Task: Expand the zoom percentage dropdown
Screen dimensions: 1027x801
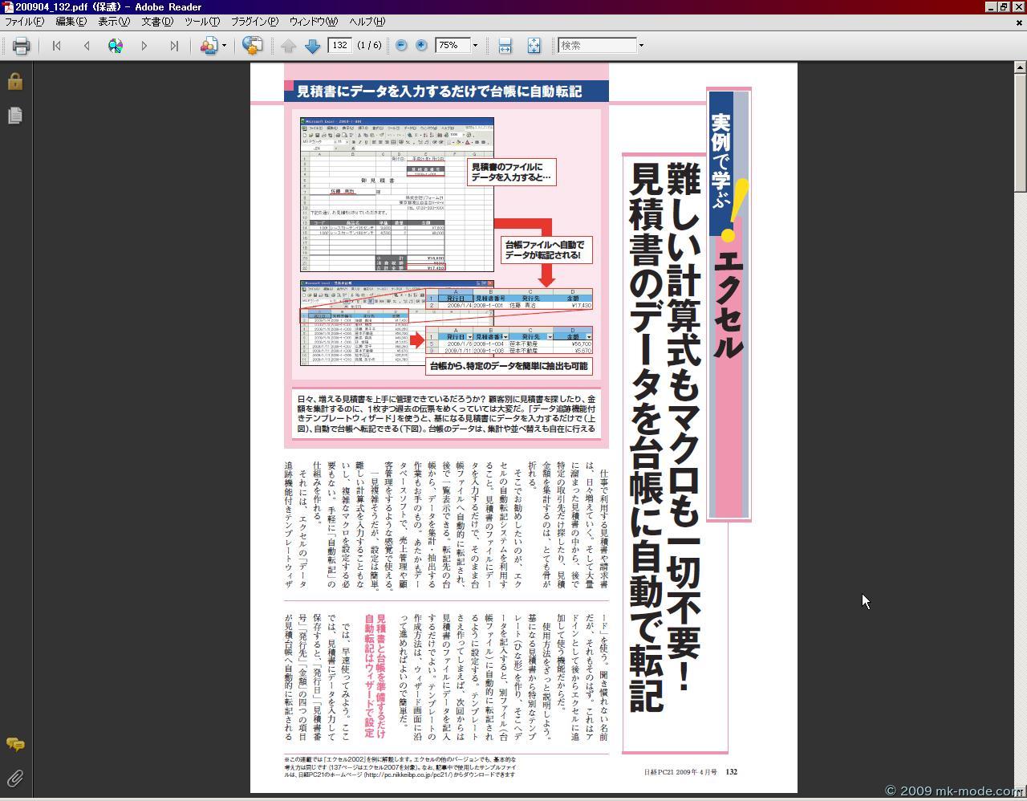Action: point(475,46)
